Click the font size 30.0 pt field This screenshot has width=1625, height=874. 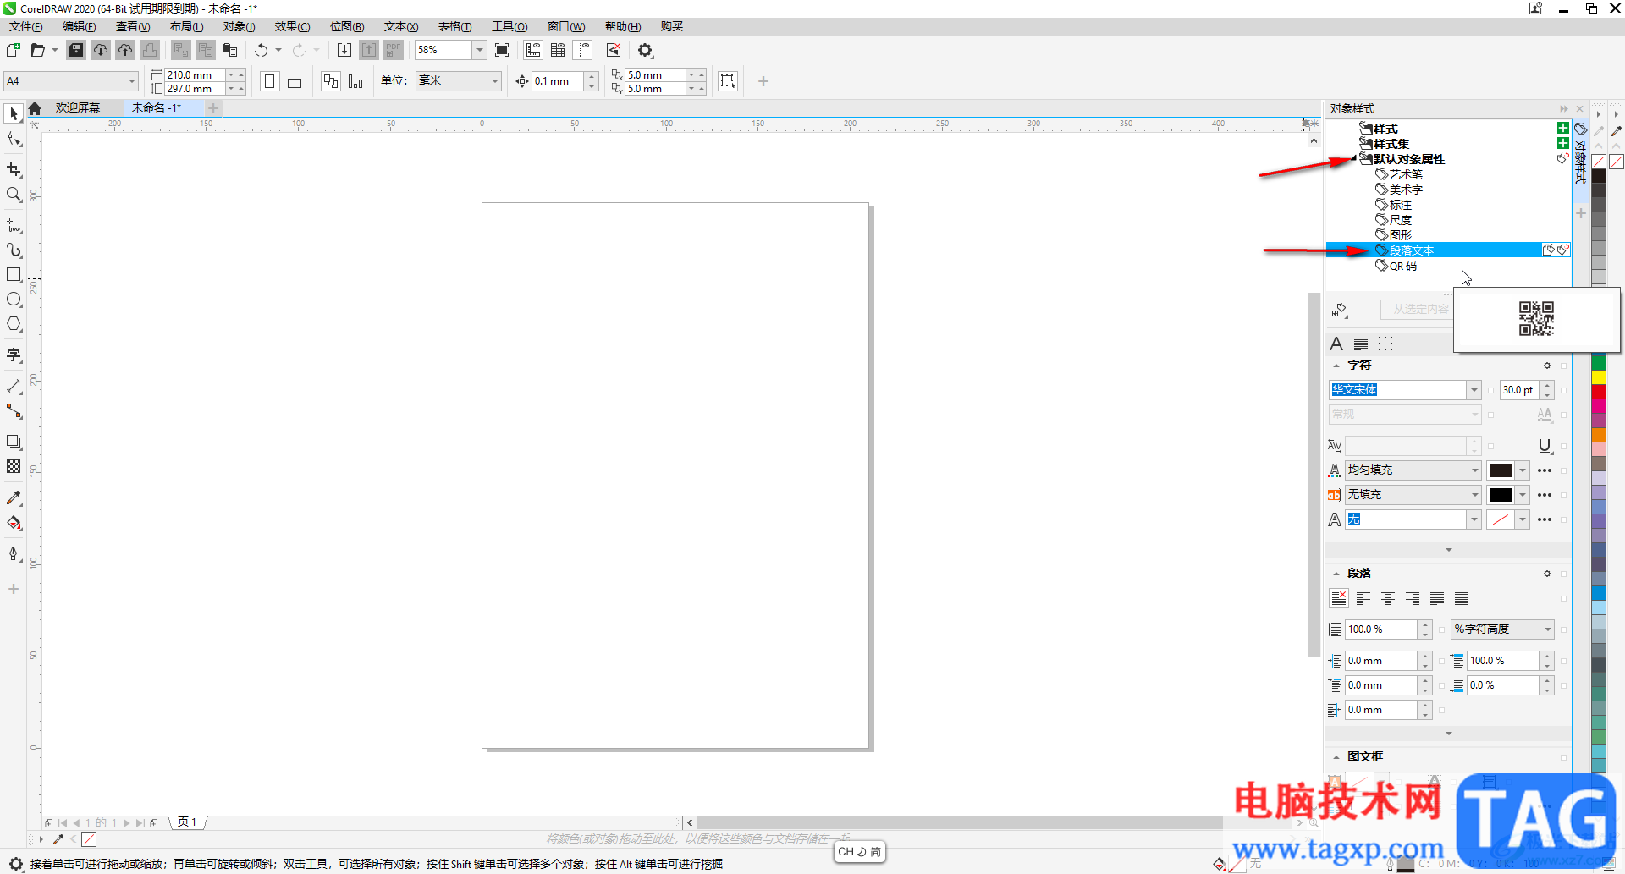coord(1519,390)
